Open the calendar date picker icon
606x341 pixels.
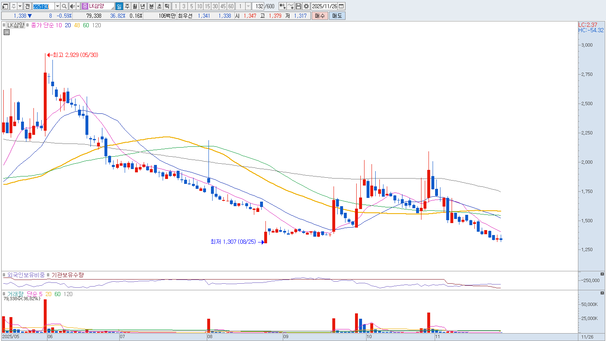(341, 6)
